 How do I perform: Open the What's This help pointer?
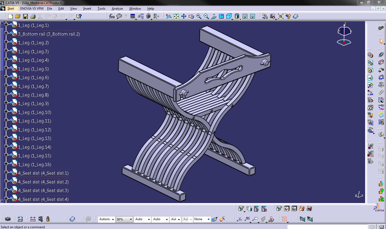(79, 17)
